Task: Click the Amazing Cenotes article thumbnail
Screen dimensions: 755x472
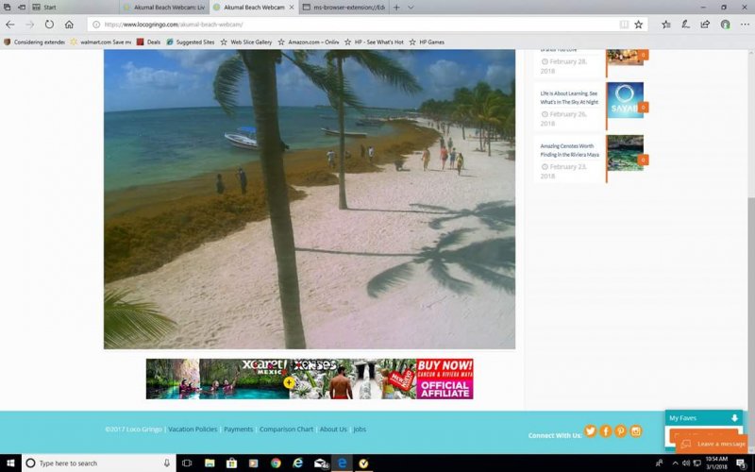Action: click(624, 153)
